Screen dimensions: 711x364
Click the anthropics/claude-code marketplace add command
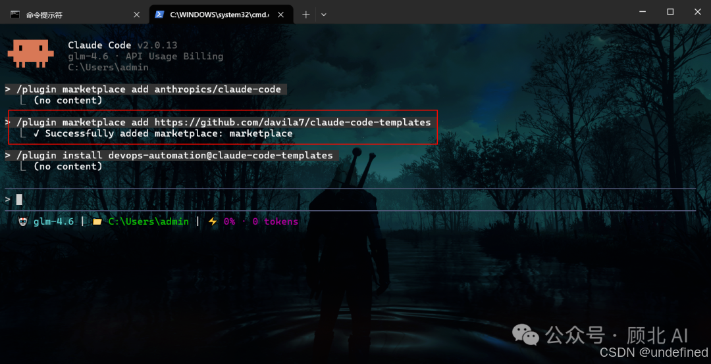click(x=148, y=89)
